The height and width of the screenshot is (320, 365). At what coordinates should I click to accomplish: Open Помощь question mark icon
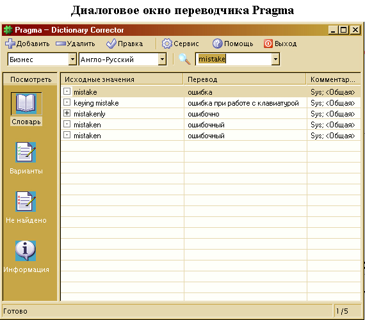(x=218, y=44)
